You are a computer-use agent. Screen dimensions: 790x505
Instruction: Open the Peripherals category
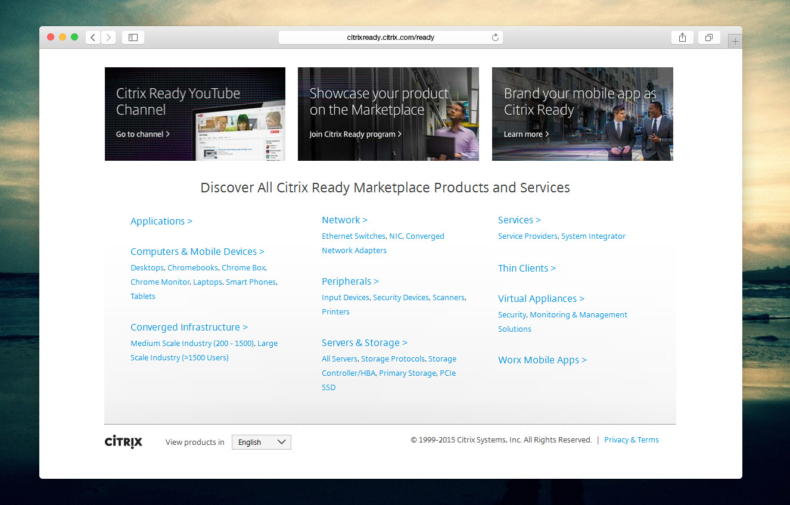coord(350,281)
